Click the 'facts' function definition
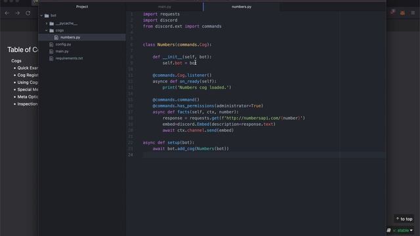Viewport: 420px width, 236px height. 196,112
